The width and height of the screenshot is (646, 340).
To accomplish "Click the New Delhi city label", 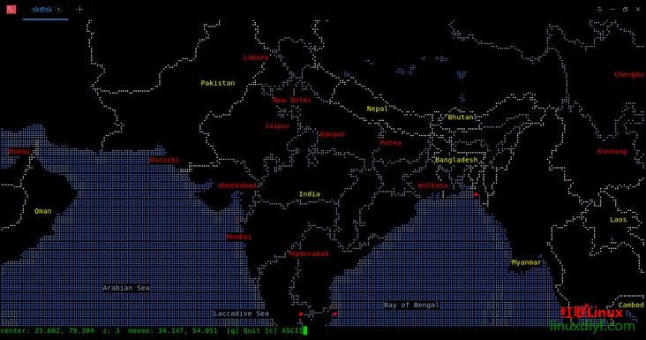I will [x=292, y=100].
